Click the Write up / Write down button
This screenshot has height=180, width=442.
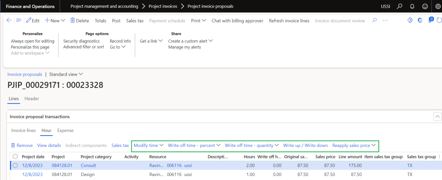pos(305,145)
